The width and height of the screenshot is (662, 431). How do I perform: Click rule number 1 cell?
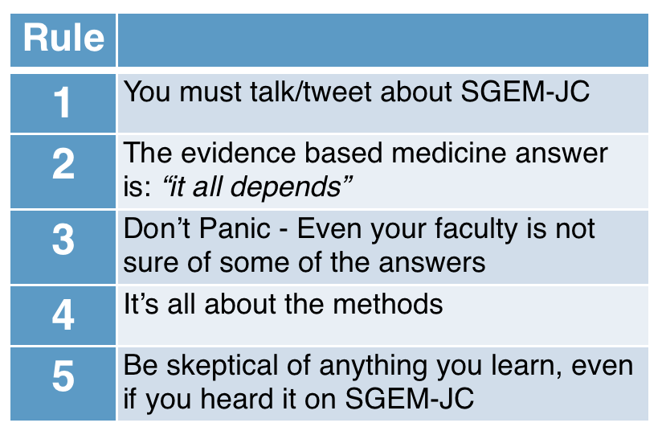pyautogui.click(x=63, y=103)
